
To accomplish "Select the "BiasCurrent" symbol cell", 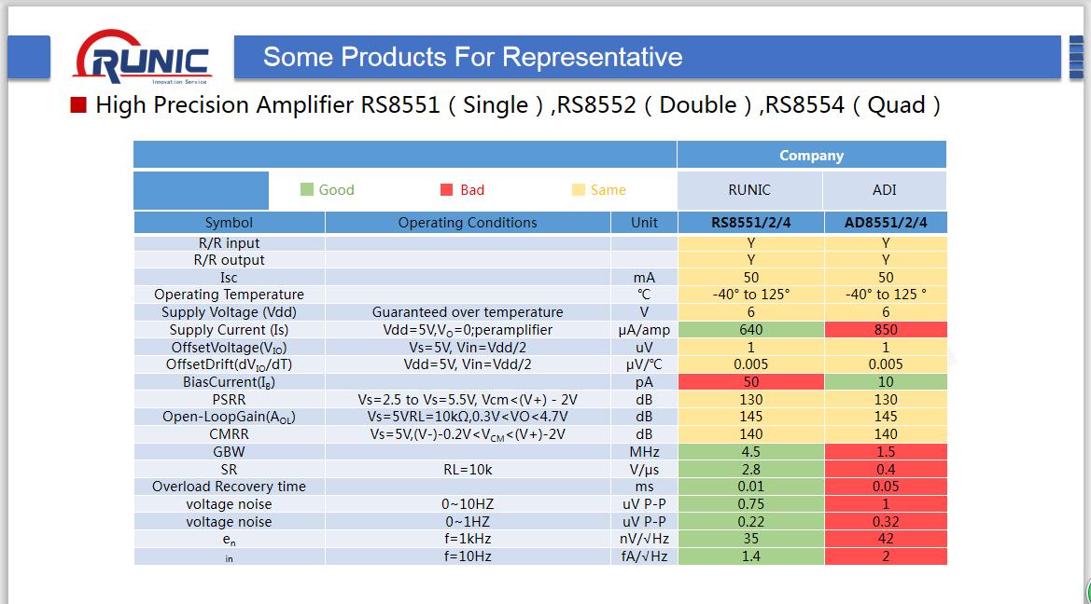I will point(229,382).
